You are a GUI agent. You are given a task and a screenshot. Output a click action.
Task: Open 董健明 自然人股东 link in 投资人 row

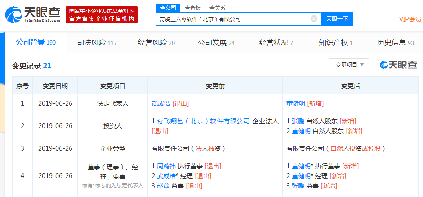[301, 131]
